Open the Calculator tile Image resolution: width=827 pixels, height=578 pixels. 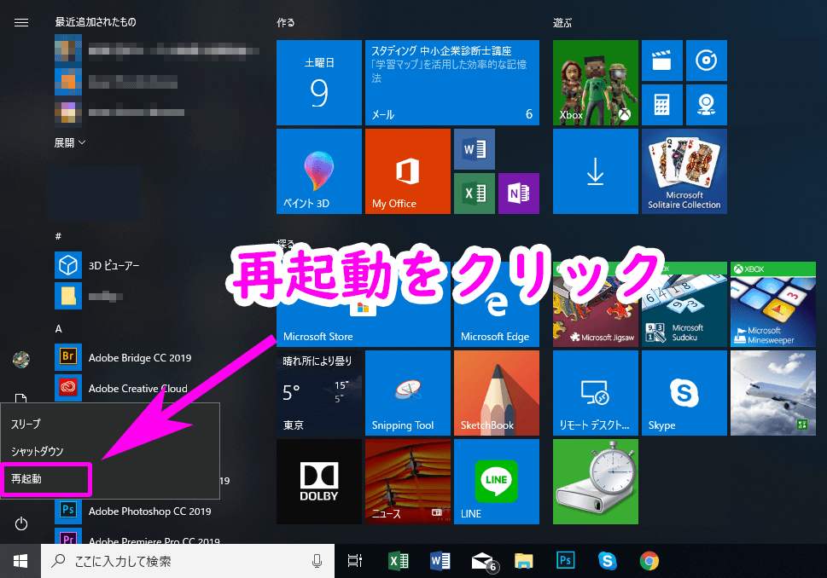coord(662,105)
